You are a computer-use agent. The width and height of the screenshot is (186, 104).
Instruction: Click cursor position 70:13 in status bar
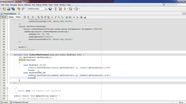pyautogui.click(x=181, y=102)
